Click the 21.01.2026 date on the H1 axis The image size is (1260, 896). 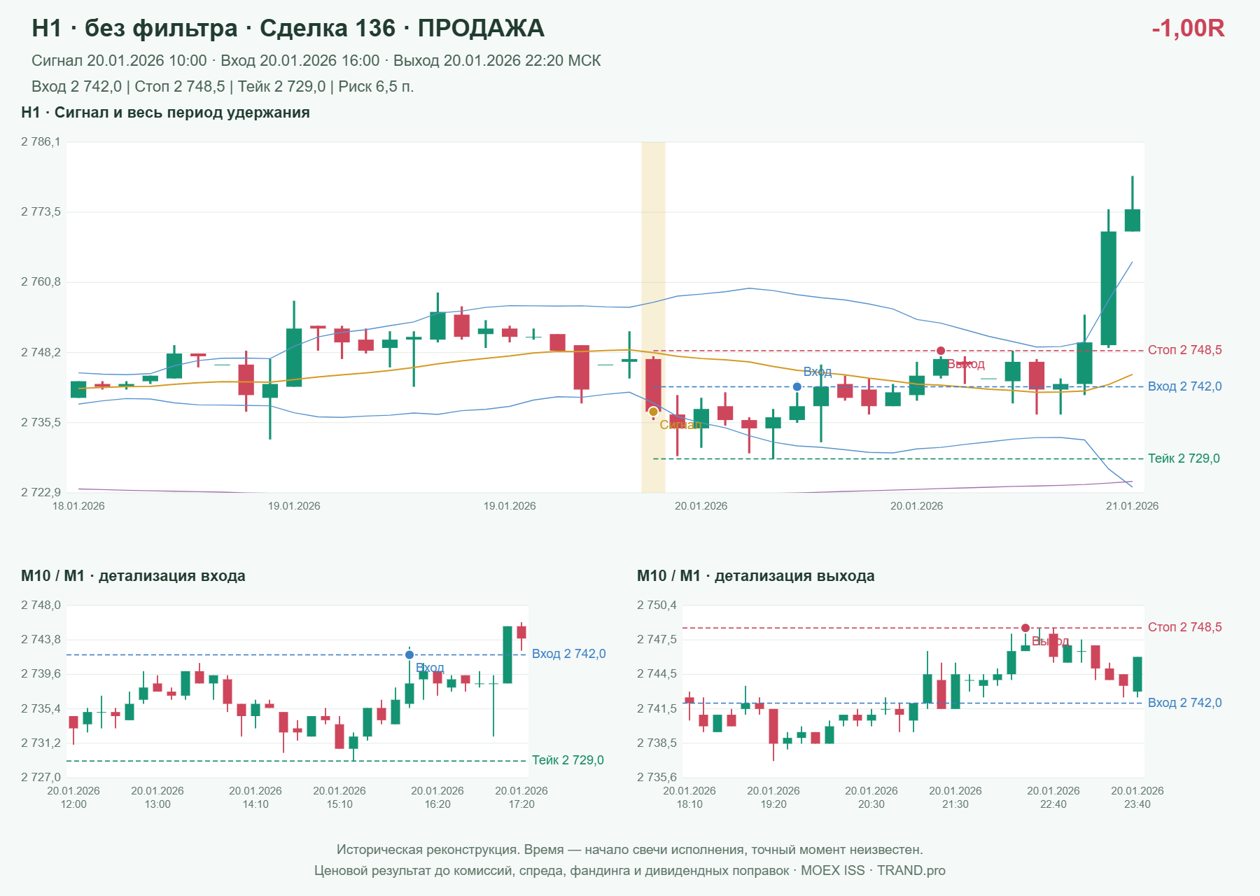click(x=1132, y=506)
